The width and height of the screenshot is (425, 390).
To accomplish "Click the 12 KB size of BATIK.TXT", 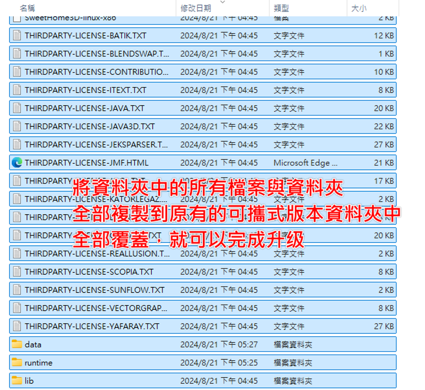I will pos(384,35).
